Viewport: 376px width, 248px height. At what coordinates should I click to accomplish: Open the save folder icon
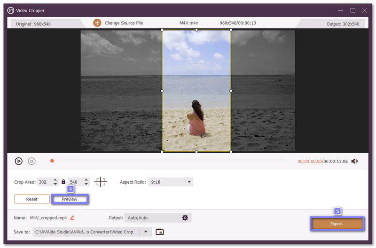(160, 232)
